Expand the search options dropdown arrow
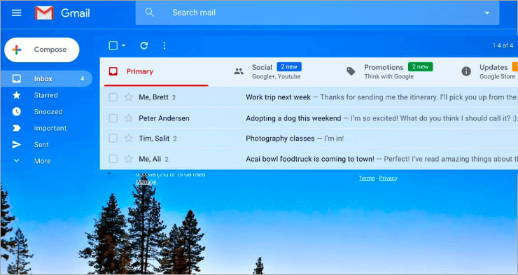This screenshot has height=275, width=518. [x=486, y=13]
